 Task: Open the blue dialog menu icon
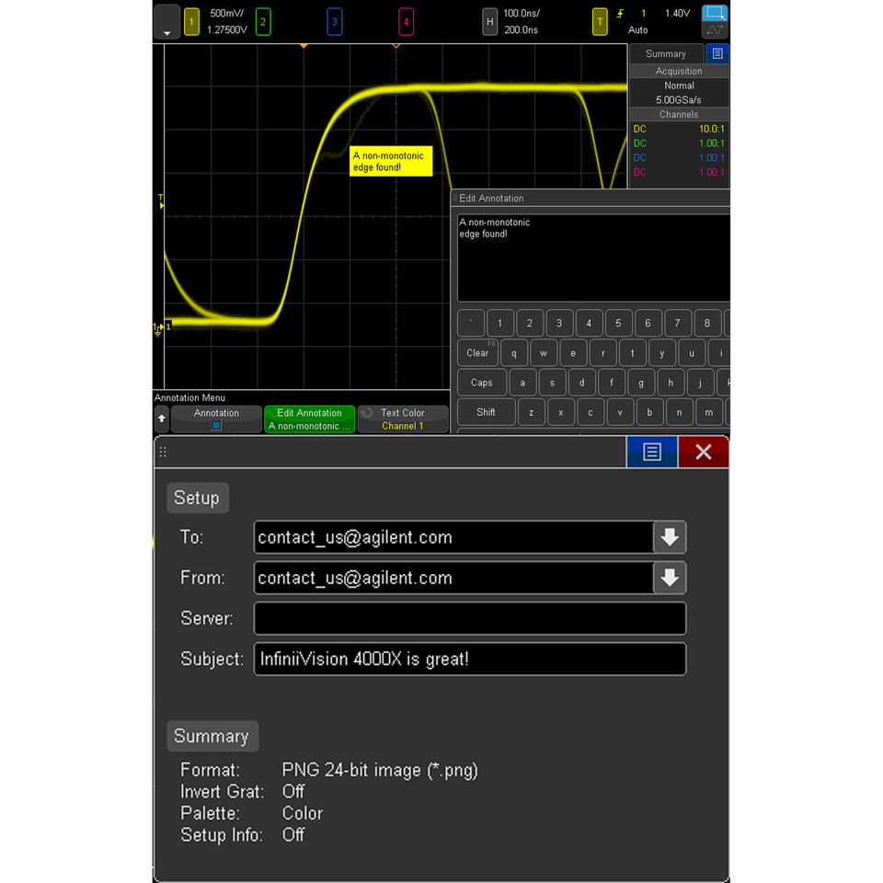click(x=651, y=452)
